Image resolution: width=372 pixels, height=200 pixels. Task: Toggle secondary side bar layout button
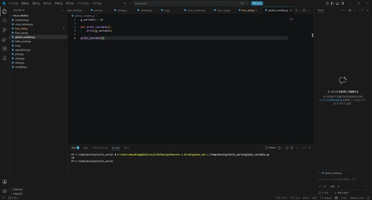[342, 3]
